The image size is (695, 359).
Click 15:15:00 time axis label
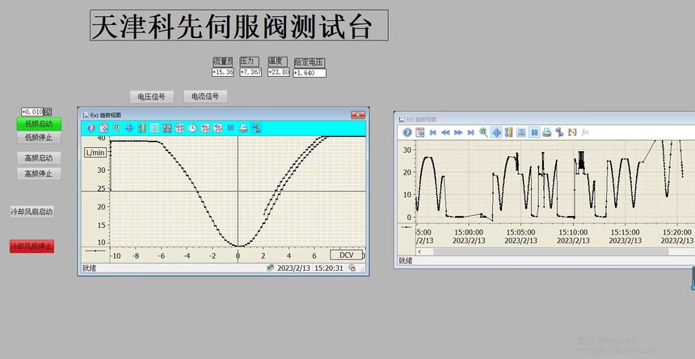pyautogui.click(x=625, y=232)
